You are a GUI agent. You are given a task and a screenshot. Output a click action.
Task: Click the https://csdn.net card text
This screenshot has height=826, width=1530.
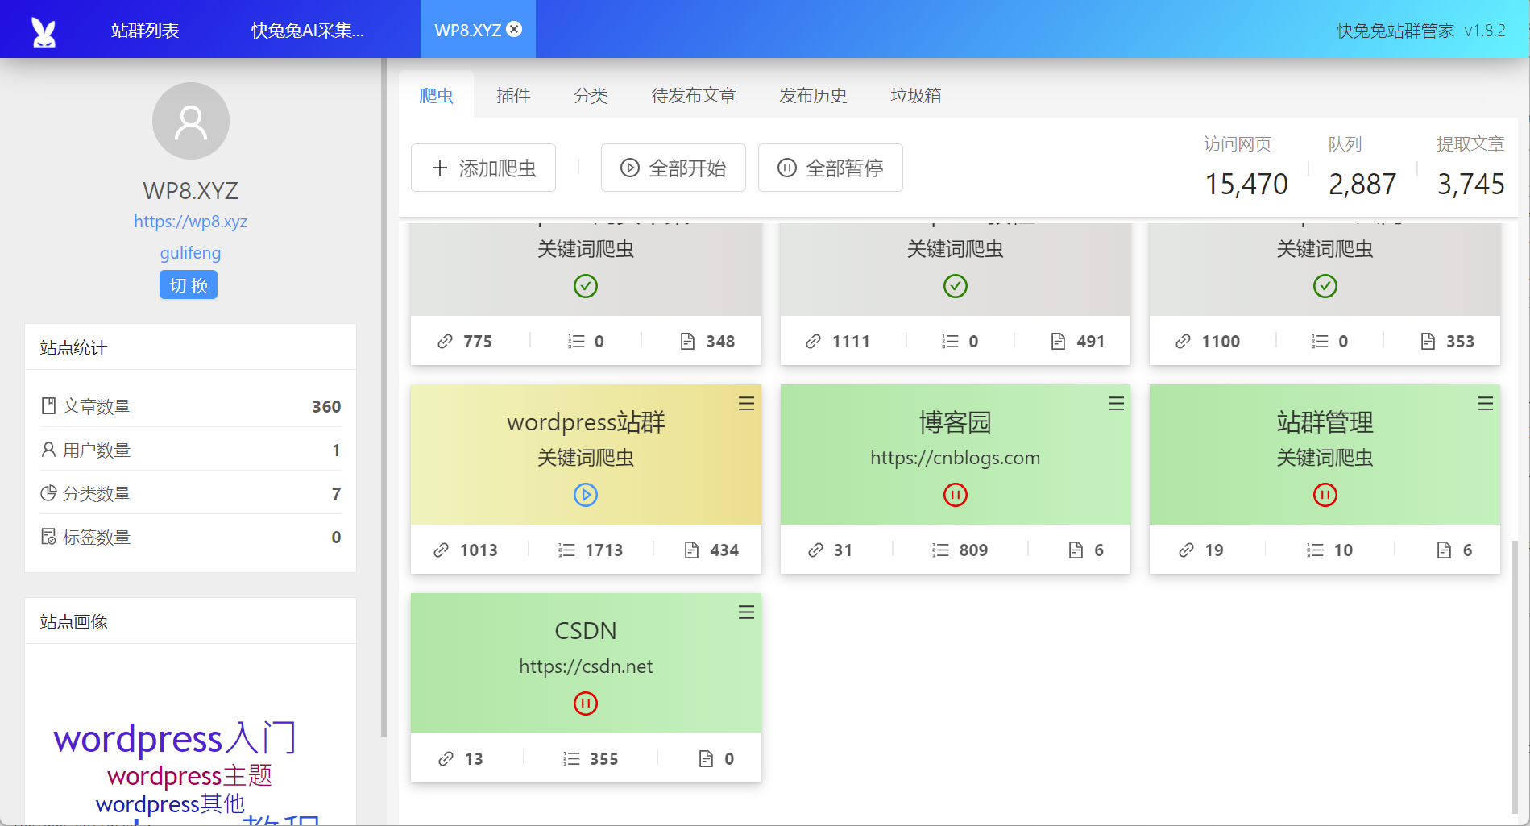point(586,666)
